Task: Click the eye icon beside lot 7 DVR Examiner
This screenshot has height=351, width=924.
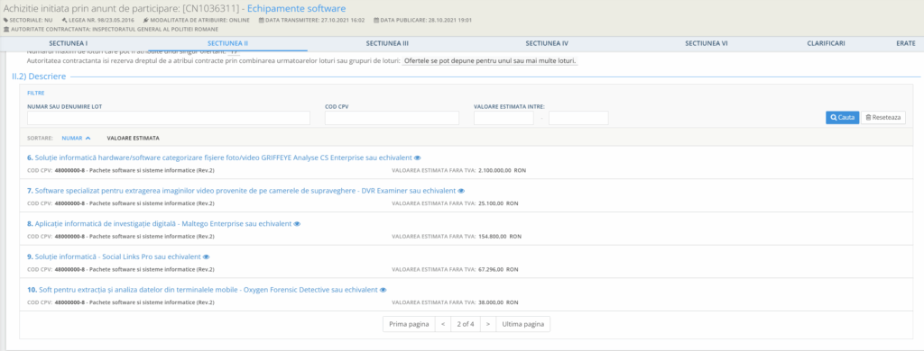Action: pyautogui.click(x=461, y=191)
